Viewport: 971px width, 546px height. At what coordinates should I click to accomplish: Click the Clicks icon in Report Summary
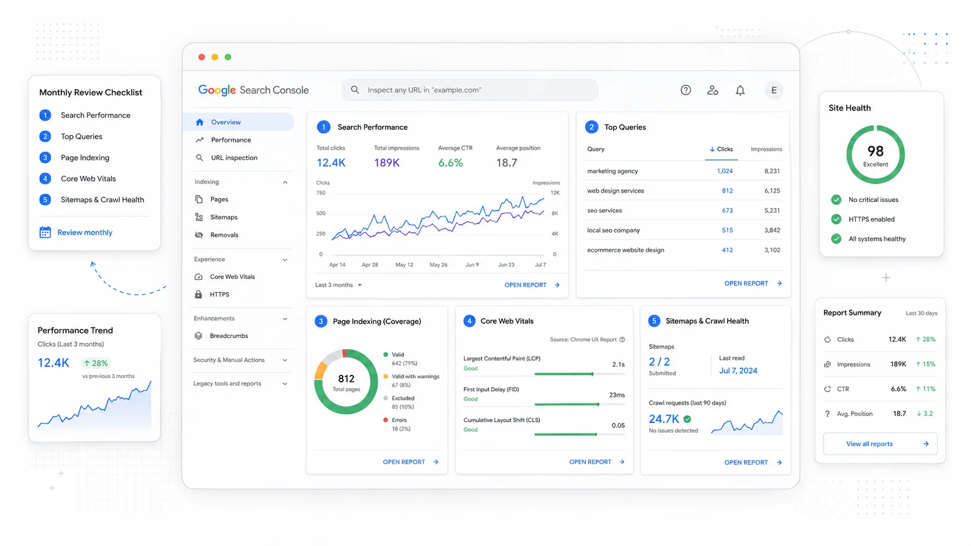pyautogui.click(x=827, y=339)
